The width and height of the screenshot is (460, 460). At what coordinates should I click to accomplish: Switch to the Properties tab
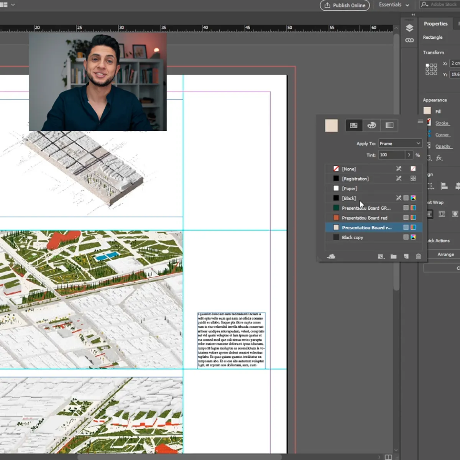pos(435,23)
